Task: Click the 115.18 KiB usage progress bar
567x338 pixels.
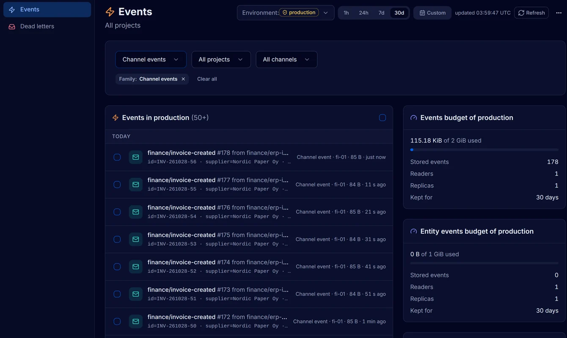Action: (x=484, y=150)
